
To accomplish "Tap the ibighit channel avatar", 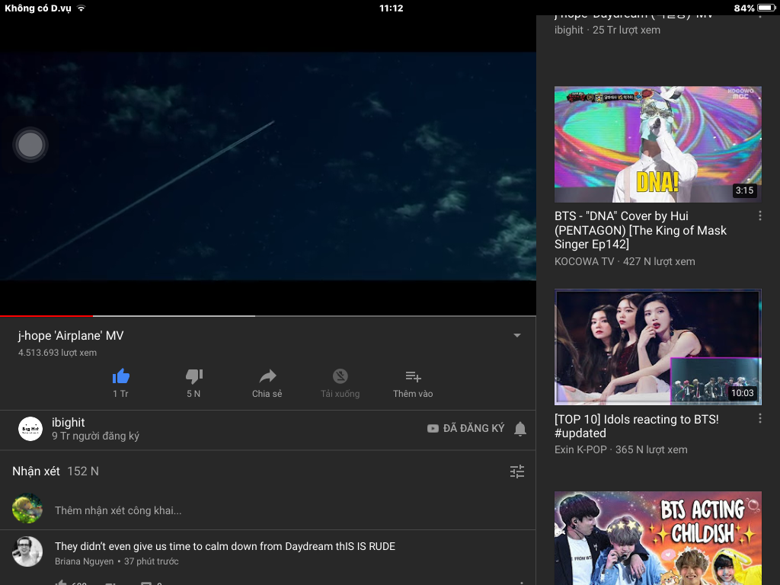I will coord(30,429).
